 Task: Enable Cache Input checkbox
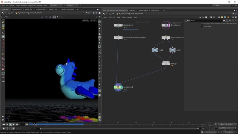click(202, 26)
